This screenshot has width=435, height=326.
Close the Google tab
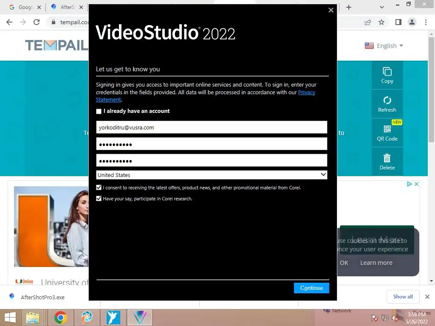point(39,7)
